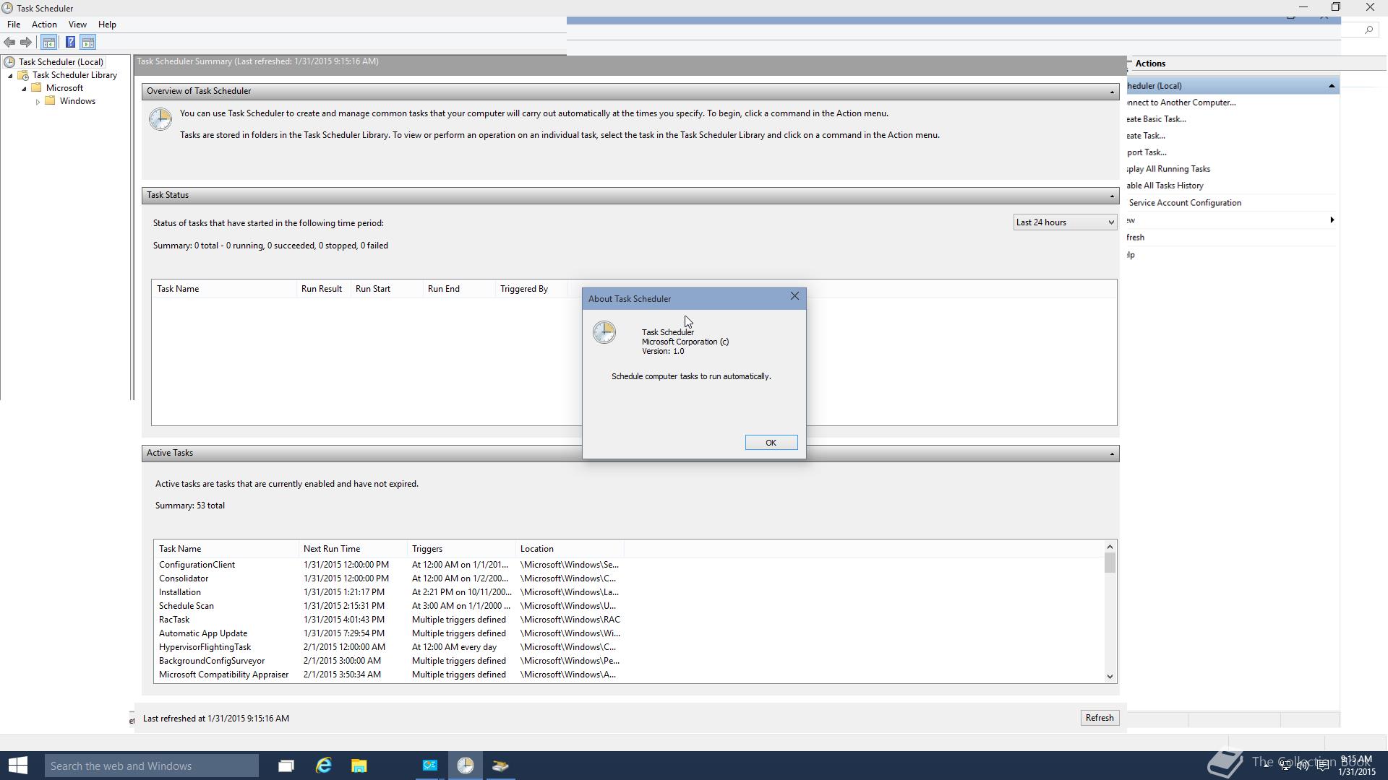Collapse the Microsoft folder node arrow
The width and height of the screenshot is (1388, 780).
24,89
